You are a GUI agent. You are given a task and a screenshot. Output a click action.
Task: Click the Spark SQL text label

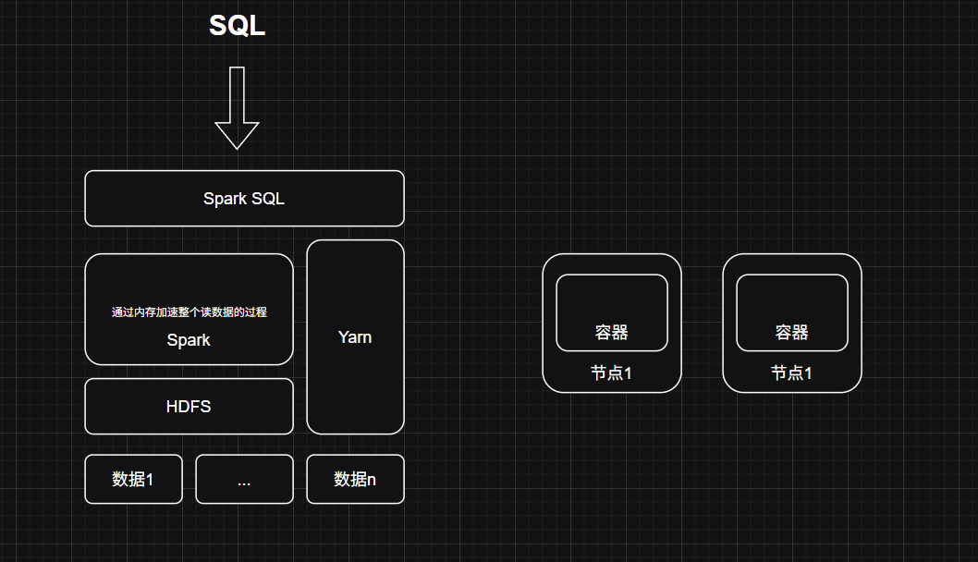[x=244, y=199]
